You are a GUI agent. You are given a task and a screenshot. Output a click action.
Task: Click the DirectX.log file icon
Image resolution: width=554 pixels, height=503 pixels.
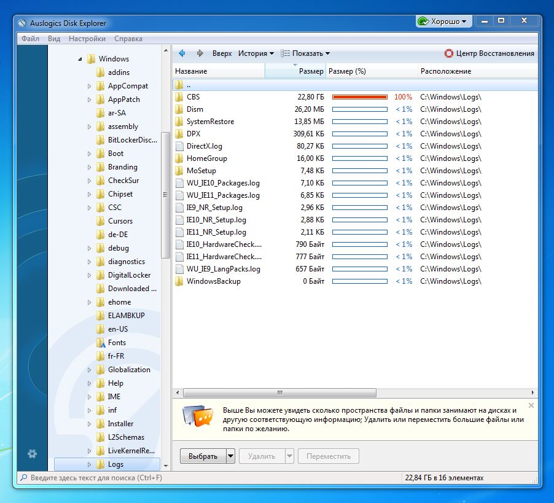click(179, 146)
